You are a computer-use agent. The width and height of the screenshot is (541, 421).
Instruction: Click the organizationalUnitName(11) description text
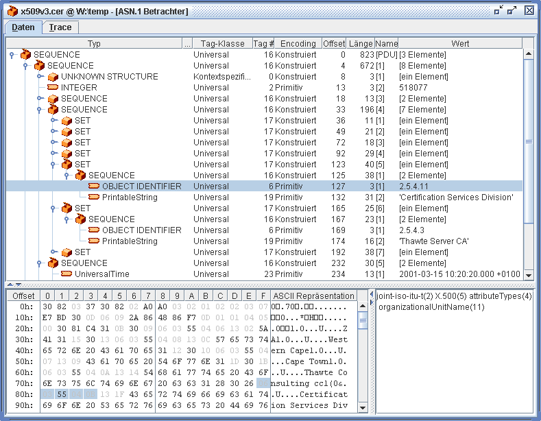tap(431, 307)
